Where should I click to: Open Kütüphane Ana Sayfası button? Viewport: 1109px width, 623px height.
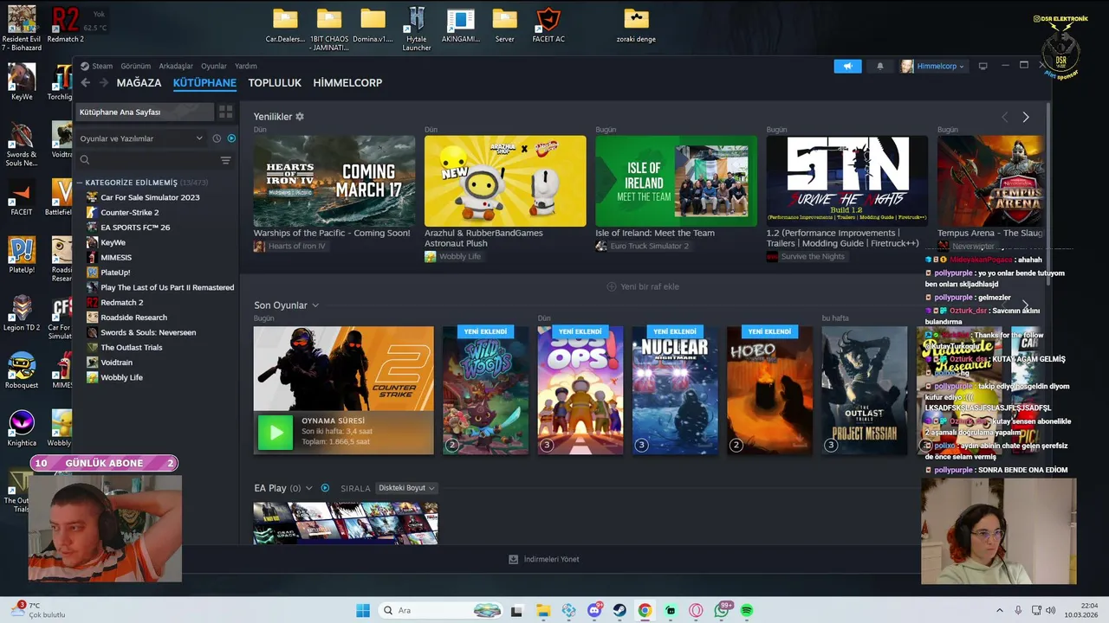click(144, 112)
